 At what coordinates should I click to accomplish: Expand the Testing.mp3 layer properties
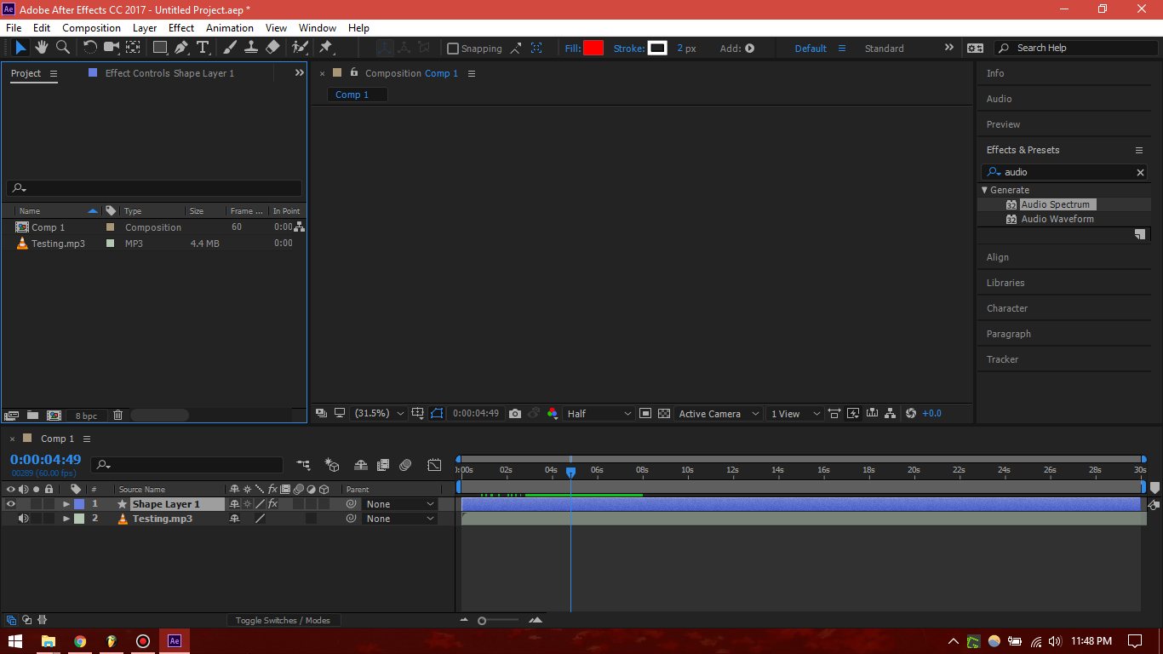point(66,519)
